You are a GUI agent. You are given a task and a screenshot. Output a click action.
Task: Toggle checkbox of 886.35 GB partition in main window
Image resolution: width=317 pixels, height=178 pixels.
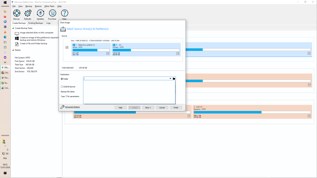[x=189, y=116]
